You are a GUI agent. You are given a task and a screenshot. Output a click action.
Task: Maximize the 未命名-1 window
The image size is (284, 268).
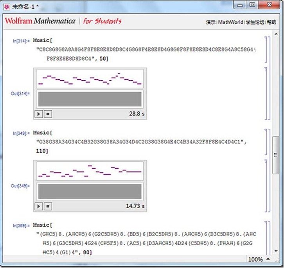(x=252, y=5)
